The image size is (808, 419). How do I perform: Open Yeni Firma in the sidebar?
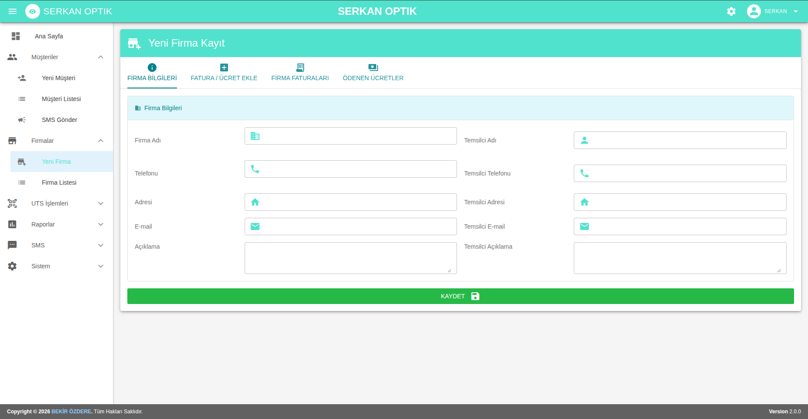pos(61,162)
